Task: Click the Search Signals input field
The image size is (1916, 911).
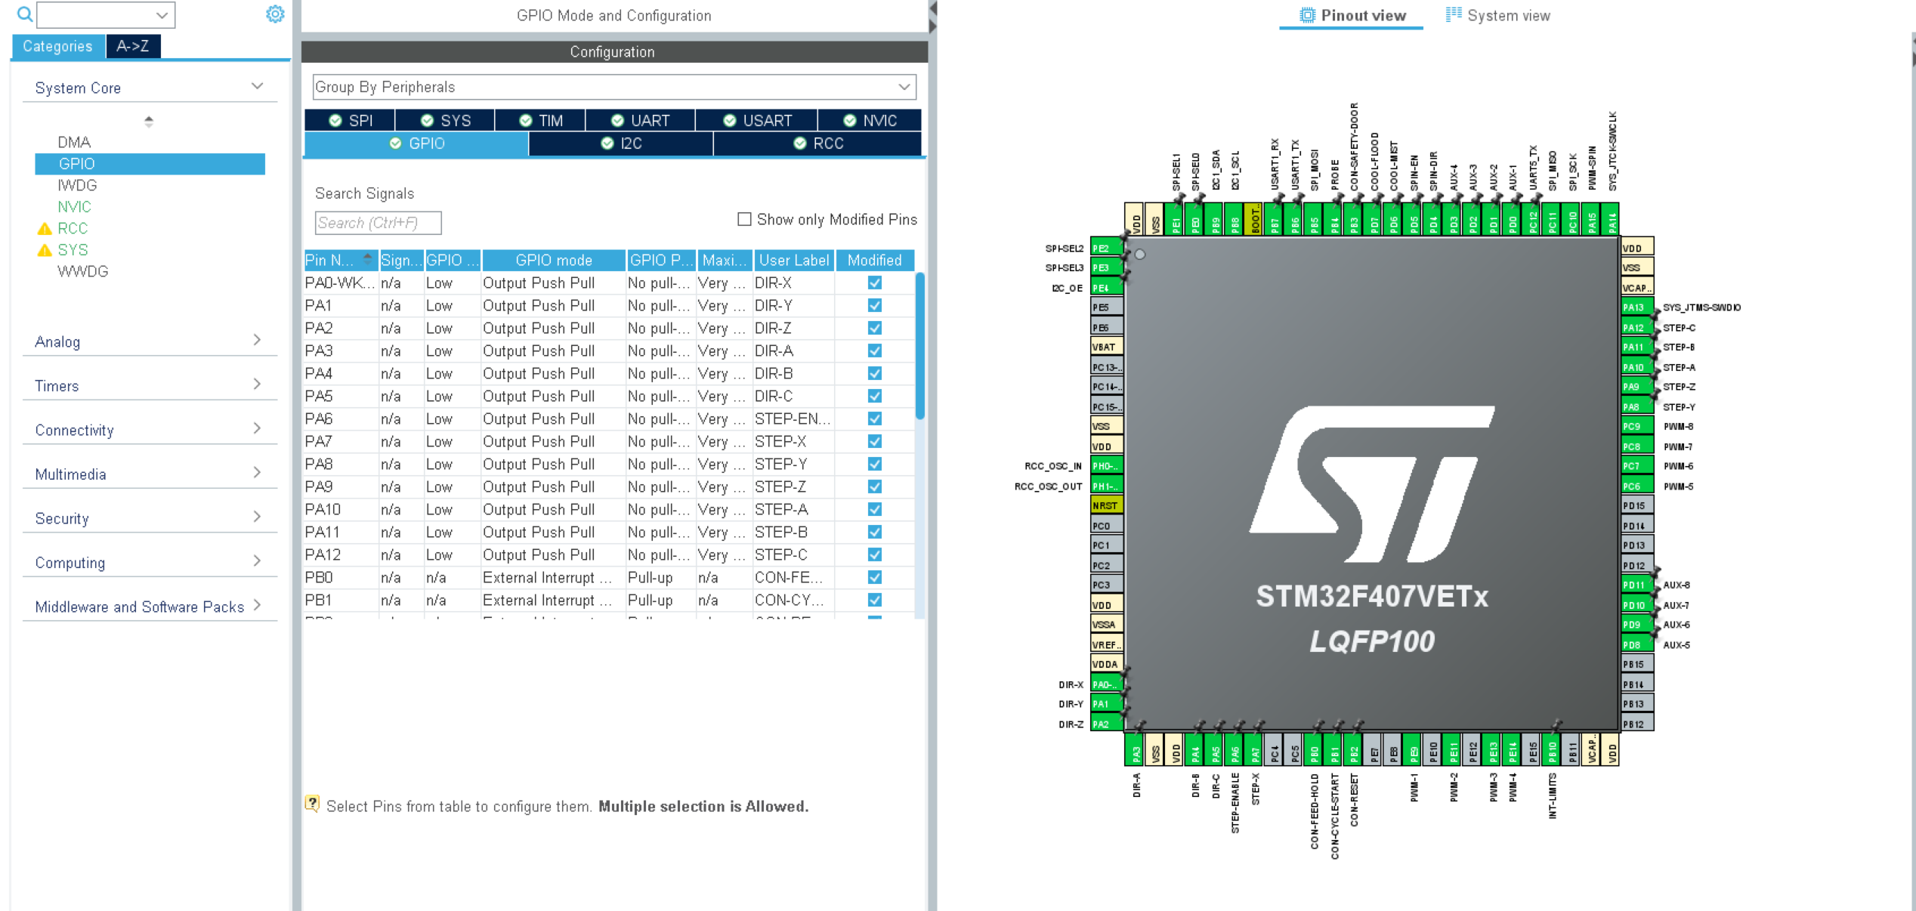Action: [377, 223]
